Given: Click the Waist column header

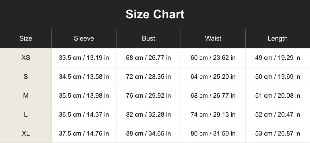Looking at the screenshot, I should coord(213,38).
